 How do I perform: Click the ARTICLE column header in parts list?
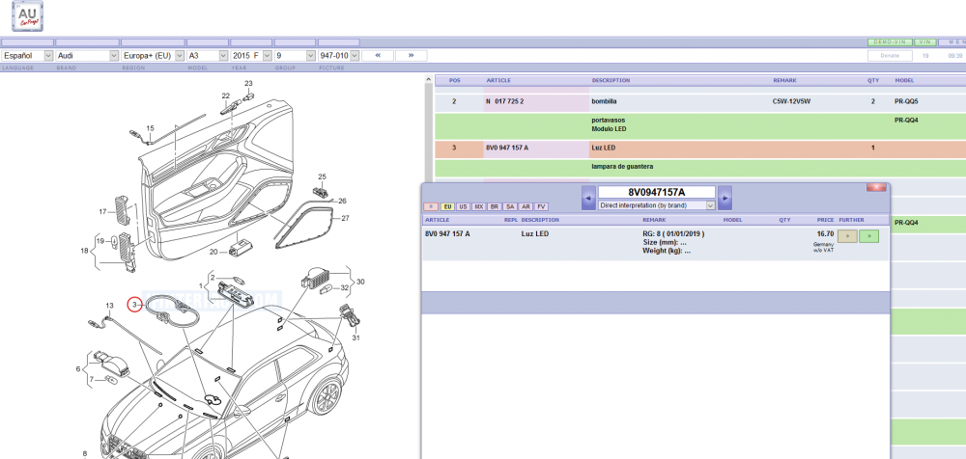click(498, 81)
